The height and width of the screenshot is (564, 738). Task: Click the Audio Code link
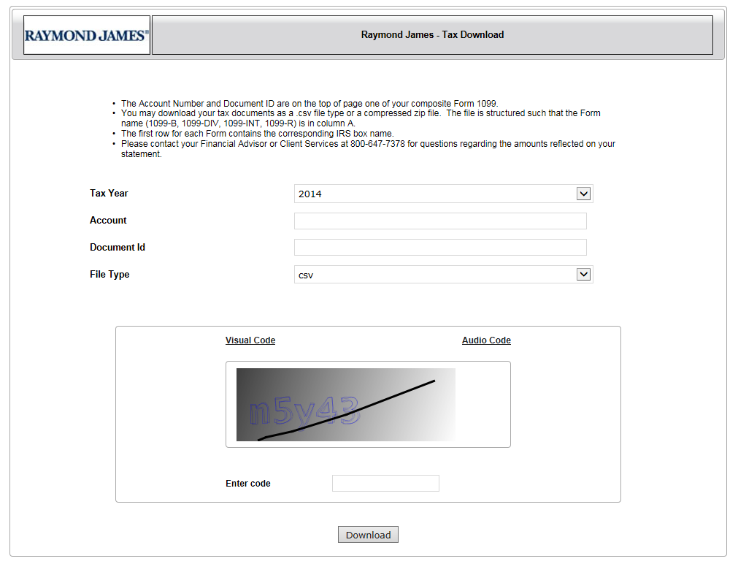(x=486, y=340)
